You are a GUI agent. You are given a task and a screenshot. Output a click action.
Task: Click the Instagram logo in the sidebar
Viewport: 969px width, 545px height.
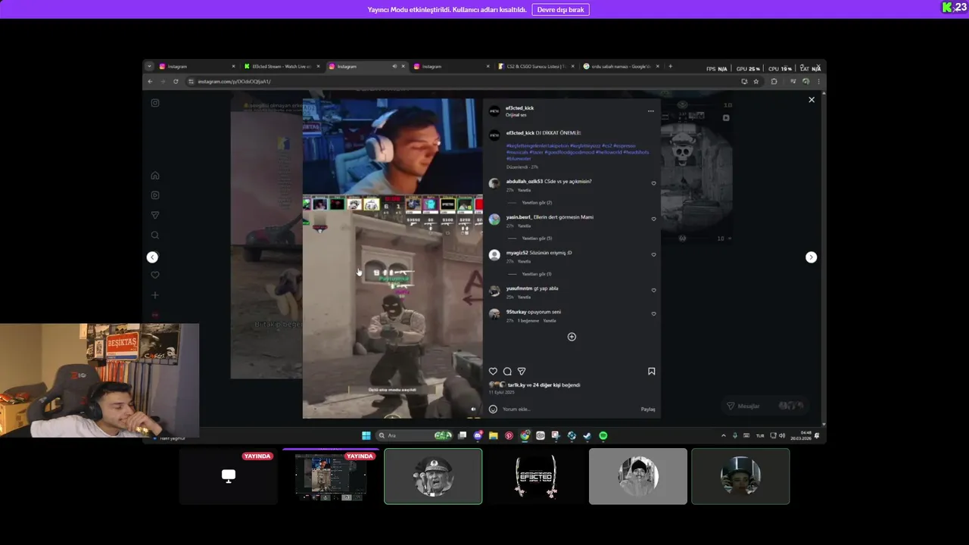tap(155, 103)
